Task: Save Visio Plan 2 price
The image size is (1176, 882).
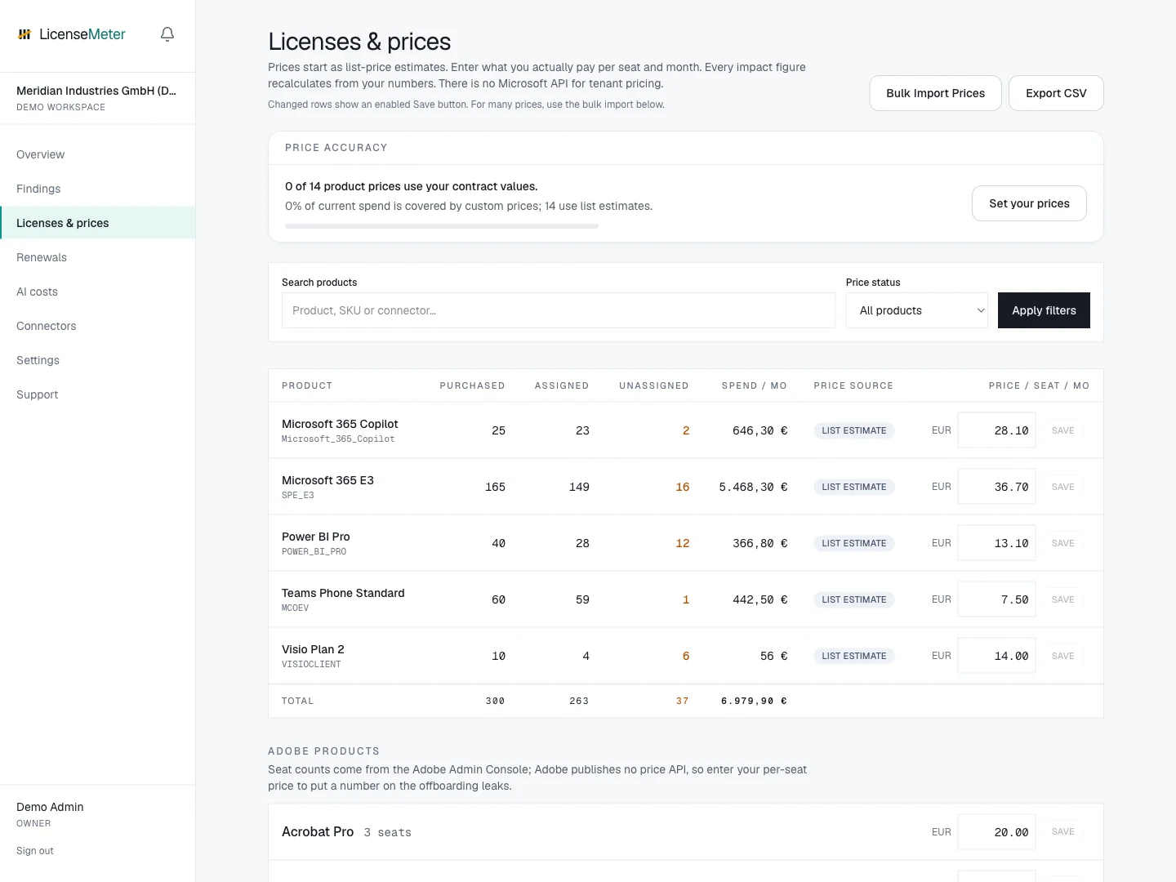Action: (1063, 656)
